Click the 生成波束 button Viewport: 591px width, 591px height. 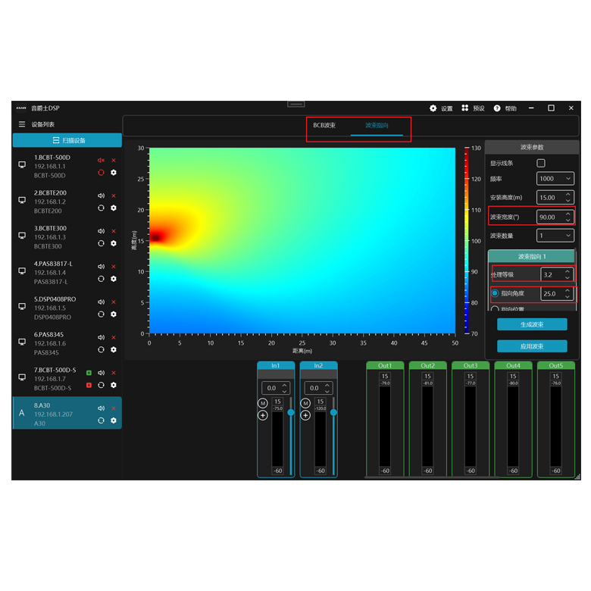pyautogui.click(x=531, y=324)
